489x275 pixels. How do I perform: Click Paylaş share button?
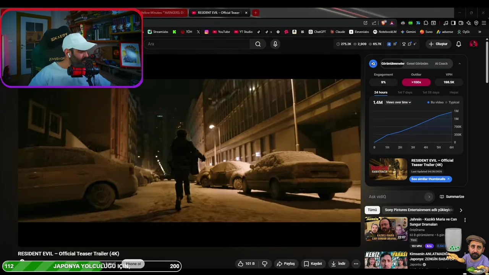coord(286,264)
